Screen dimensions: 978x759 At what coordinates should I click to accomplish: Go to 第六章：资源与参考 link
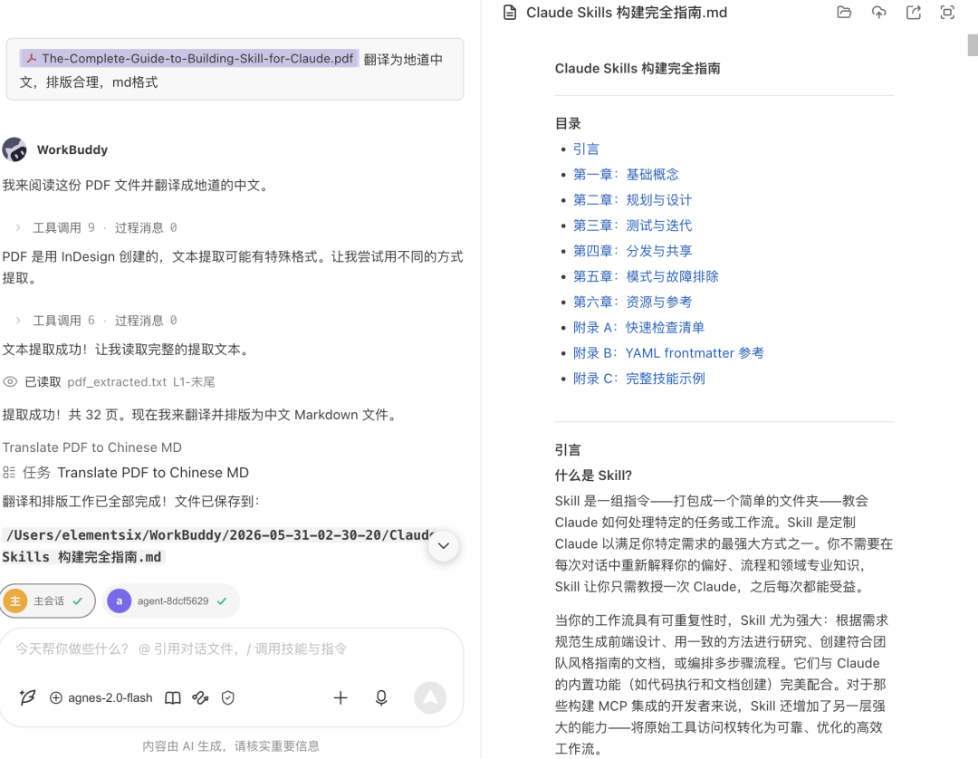coord(632,303)
